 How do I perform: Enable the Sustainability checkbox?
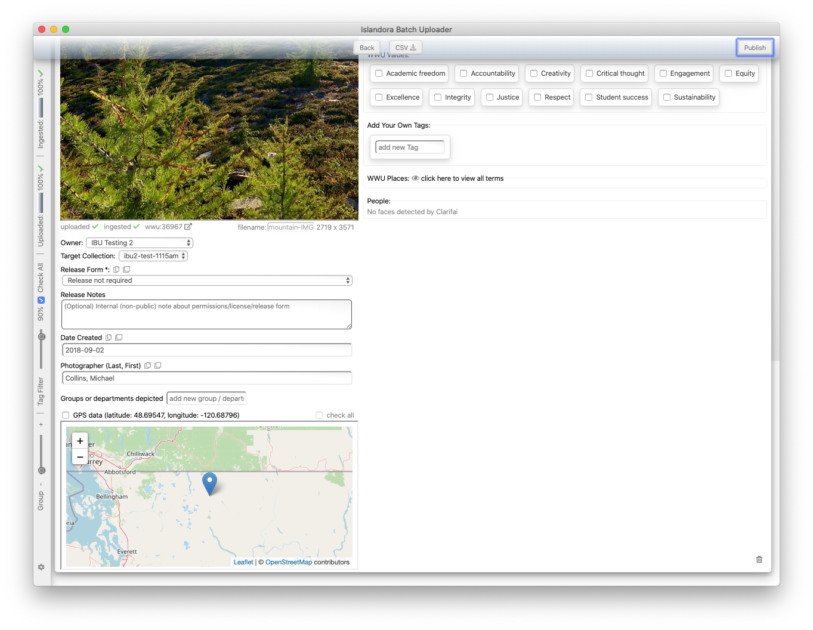[667, 97]
